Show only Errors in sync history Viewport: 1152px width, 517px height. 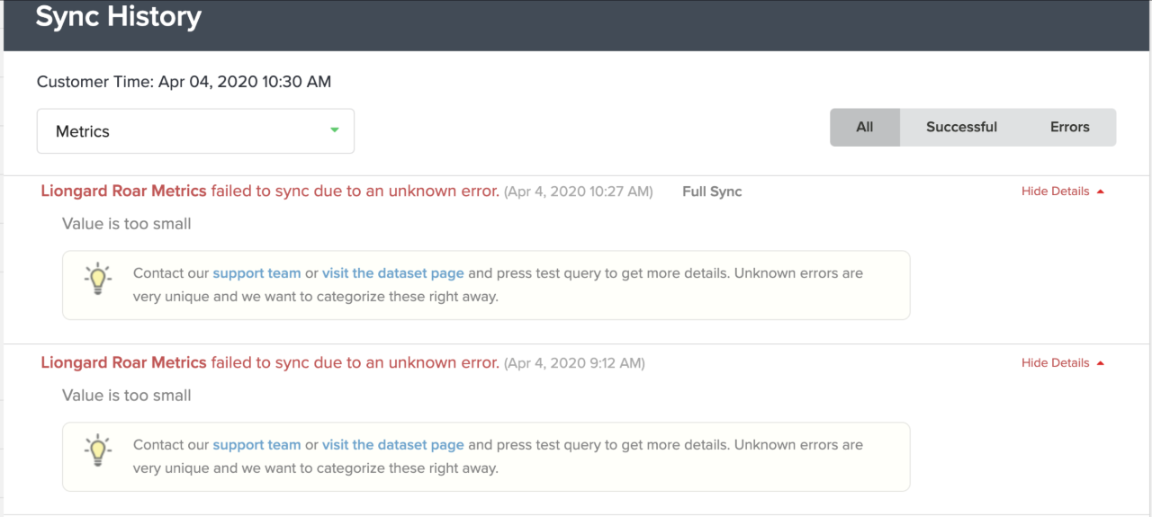pyautogui.click(x=1069, y=127)
